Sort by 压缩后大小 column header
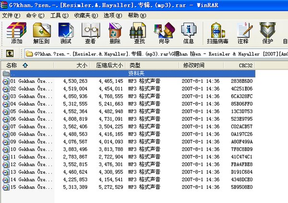Image resolution: width=288 pixels, height=203 pixels. pyautogui.click(x=108, y=65)
